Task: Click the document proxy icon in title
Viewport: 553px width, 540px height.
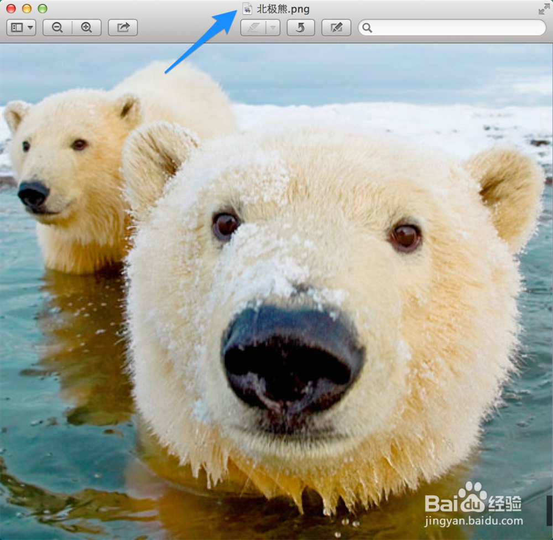Action: [248, 9]
